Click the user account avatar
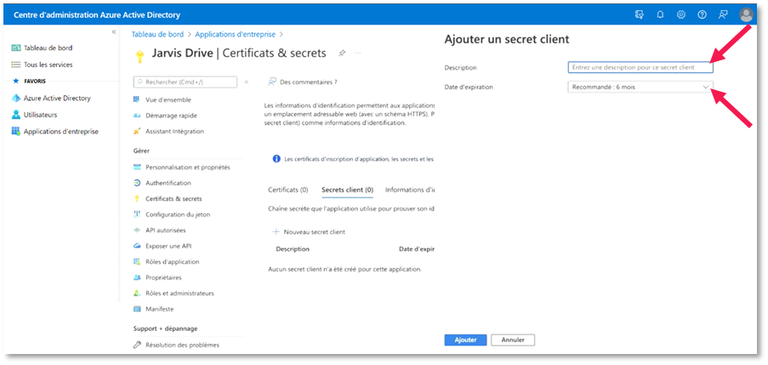The width and height of the screenshot is (768, 365). (x=746, y=15)
